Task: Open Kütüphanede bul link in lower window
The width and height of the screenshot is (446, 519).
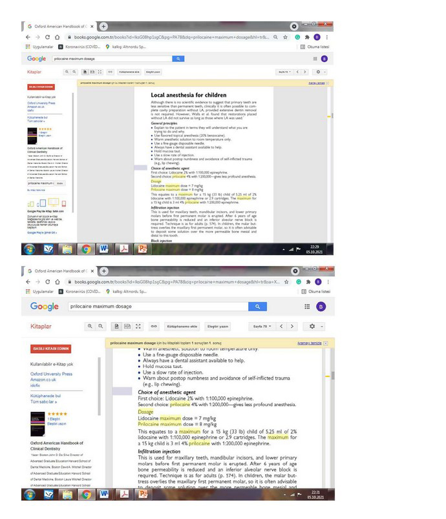Action: click(45, 396)
